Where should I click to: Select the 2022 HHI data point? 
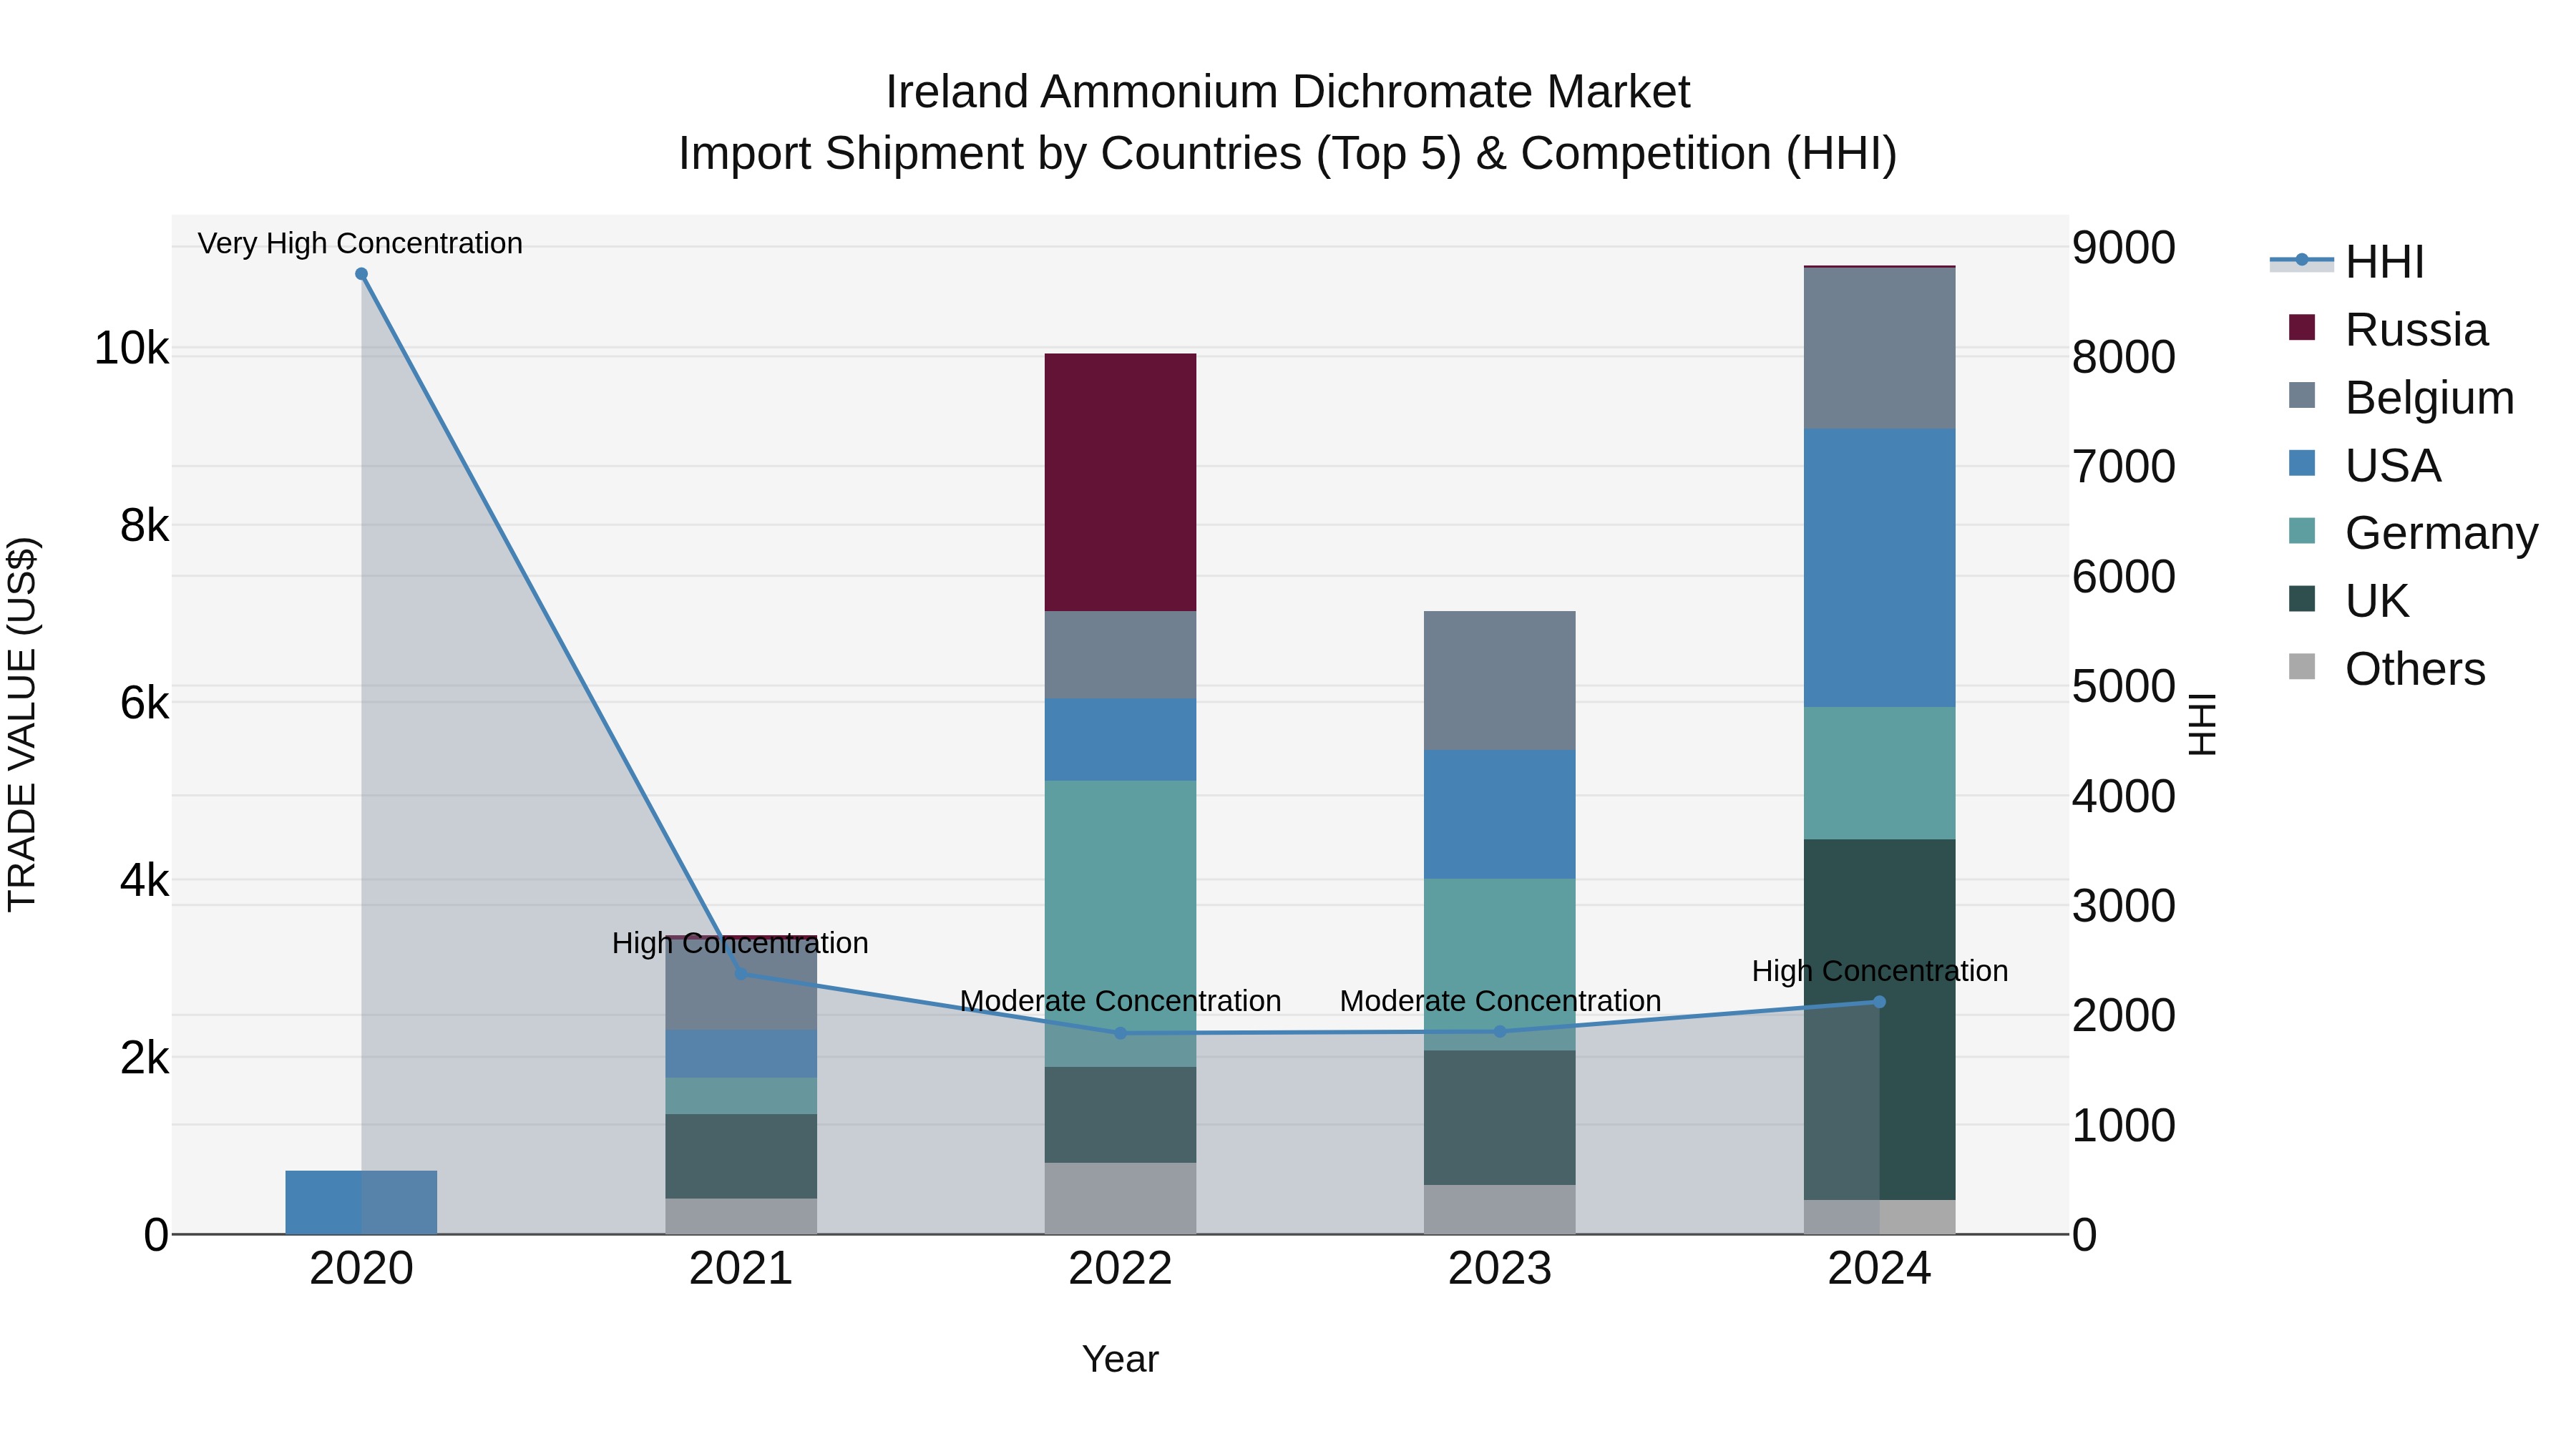coord(1120,1033)
